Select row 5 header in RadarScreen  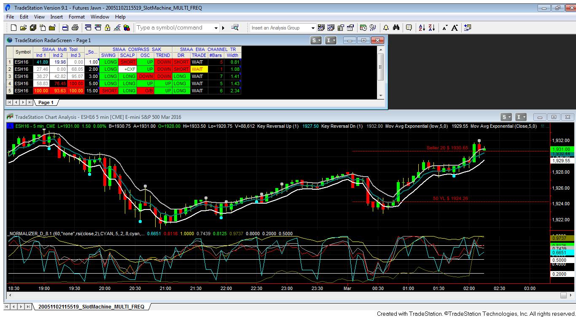9,91
